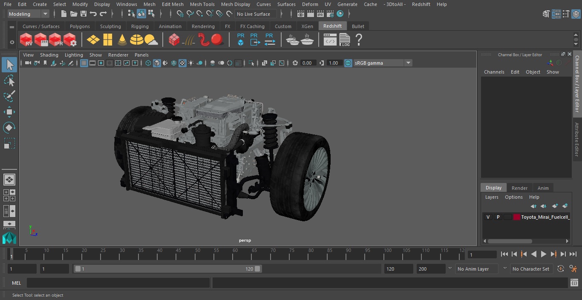Toggle color management ON button
The width and height of the screenshot is (582, 300).
348,63
